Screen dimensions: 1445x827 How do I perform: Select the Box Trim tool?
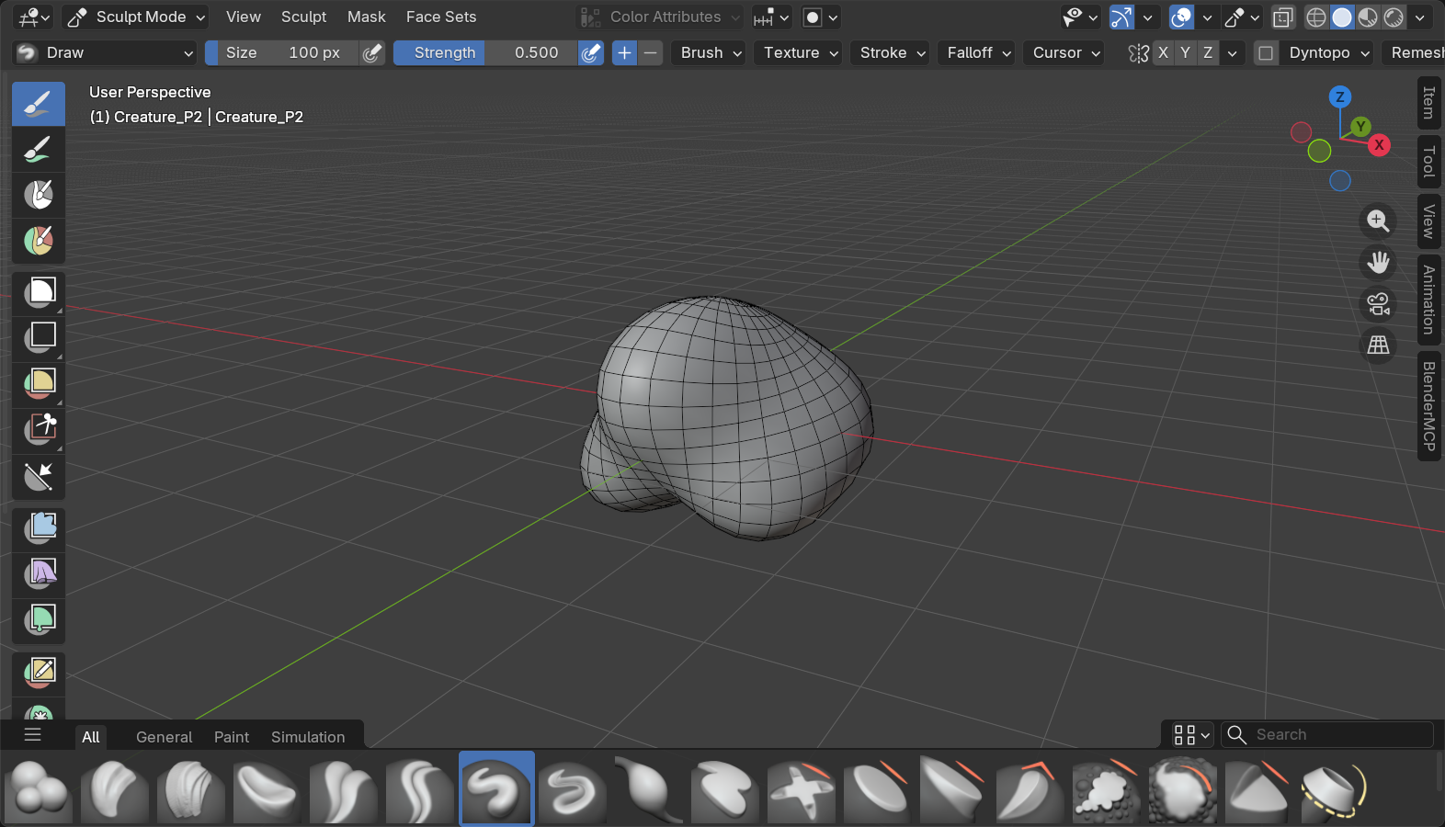tap(39, 429)
